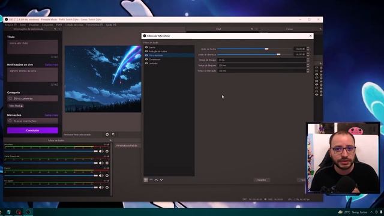The height and width of the screenshot is (216, 384).
Task: Click the Tempo de Ataque spin arrows
Action: [x=308, y=60]
